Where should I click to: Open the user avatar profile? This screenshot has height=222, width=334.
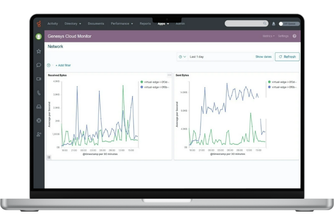[x=38, y=37]
